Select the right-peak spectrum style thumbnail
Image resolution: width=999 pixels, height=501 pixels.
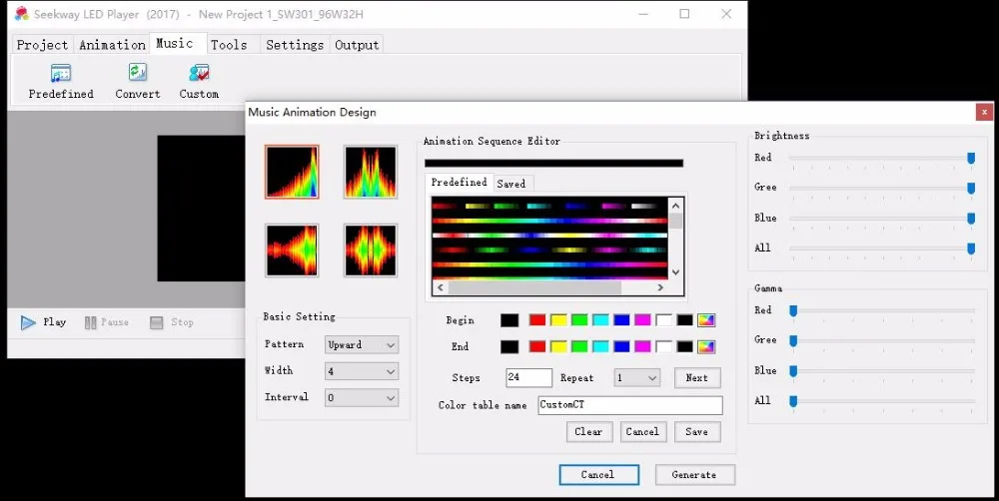tap(292, 172)
